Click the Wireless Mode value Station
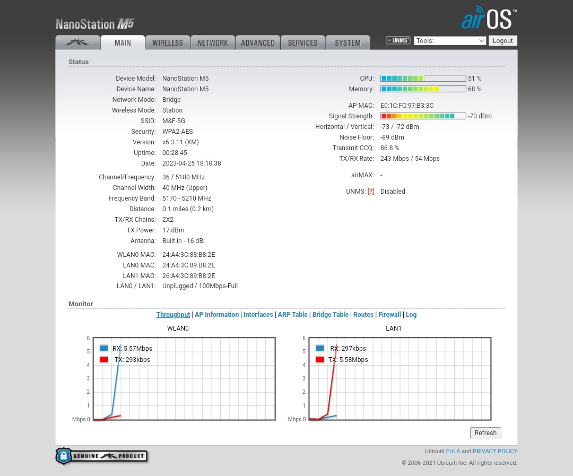This screenshot has height=476, width=573. 172,110
